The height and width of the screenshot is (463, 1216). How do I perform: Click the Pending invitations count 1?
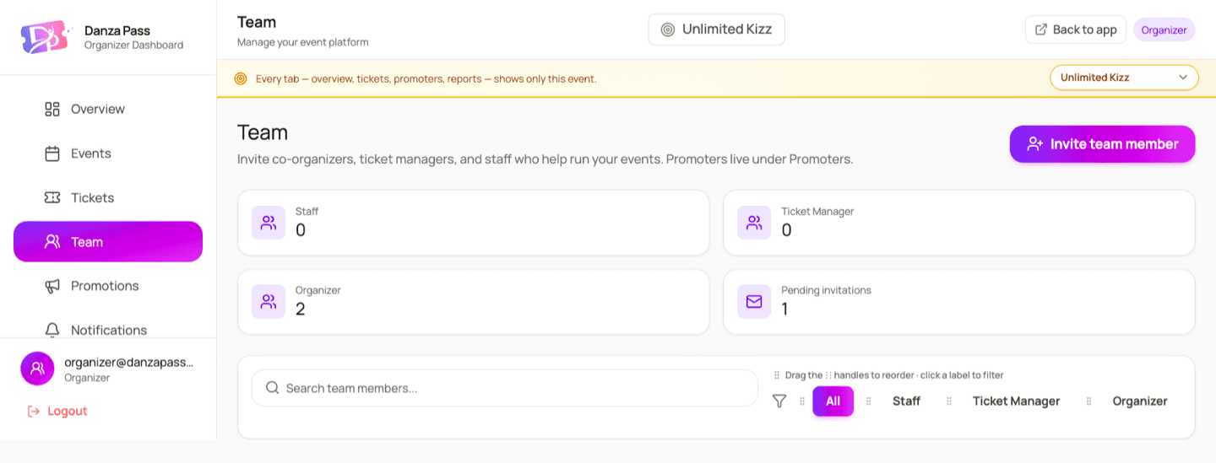[x=784, y=309]
